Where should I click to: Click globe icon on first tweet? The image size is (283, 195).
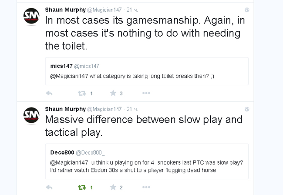[247, 10]
